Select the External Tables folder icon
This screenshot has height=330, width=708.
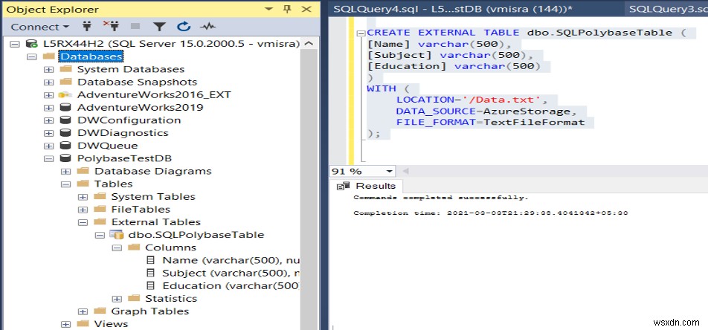click(100, 221)
